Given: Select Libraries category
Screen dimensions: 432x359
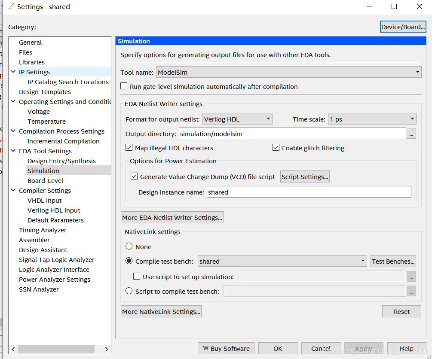Looking at the screenshot, I should pos(32,62).
